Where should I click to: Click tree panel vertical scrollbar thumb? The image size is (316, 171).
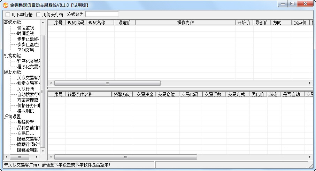[x=43, y=91]
